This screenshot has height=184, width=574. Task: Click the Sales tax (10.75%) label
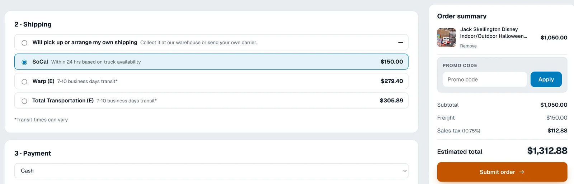point(458,131)
